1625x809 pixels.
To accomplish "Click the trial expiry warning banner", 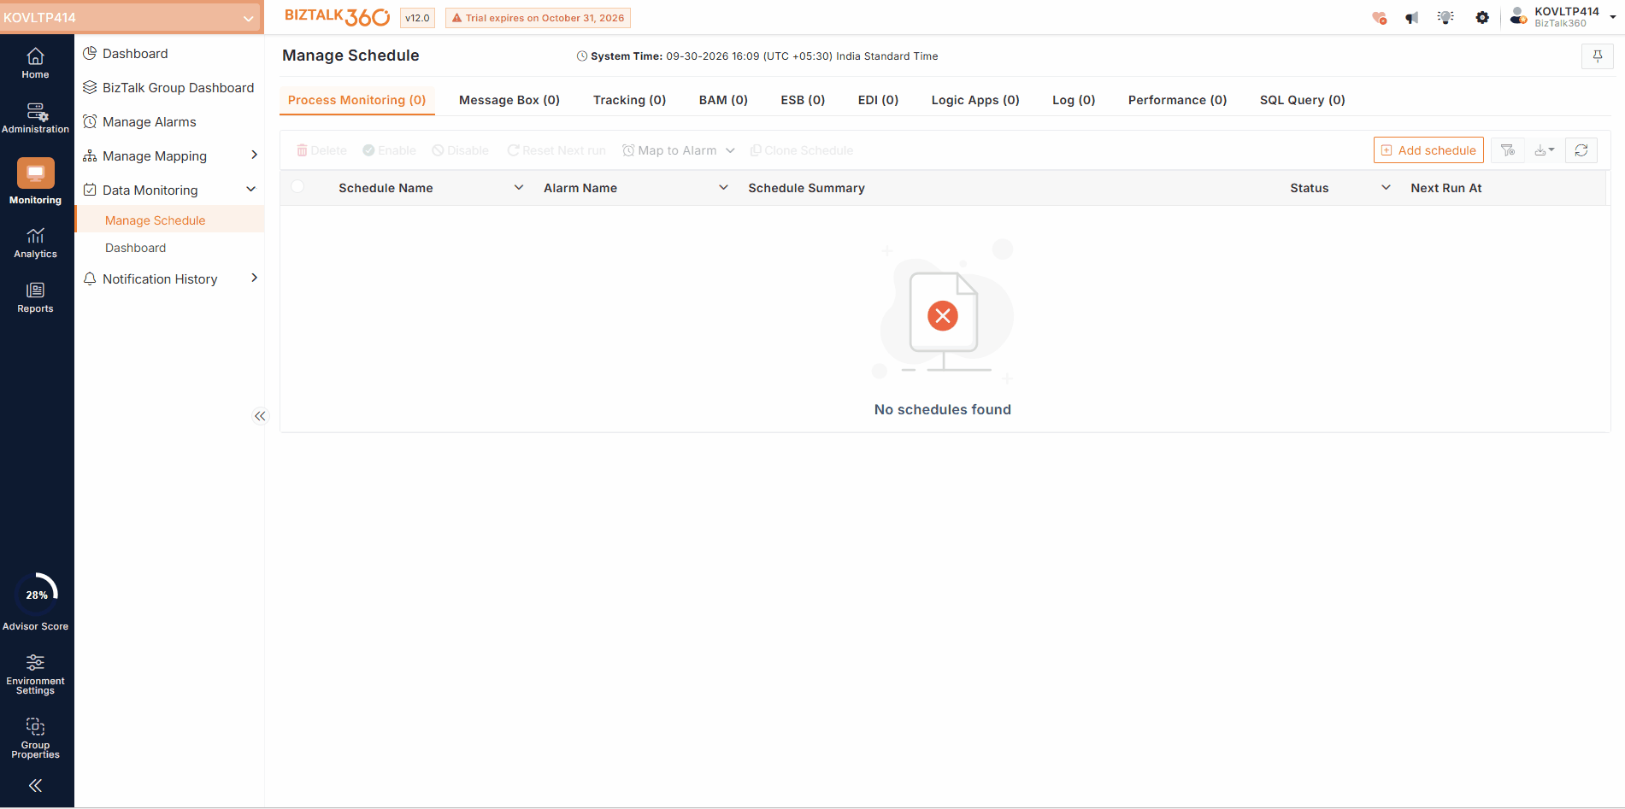I will (x=538, y=18).
